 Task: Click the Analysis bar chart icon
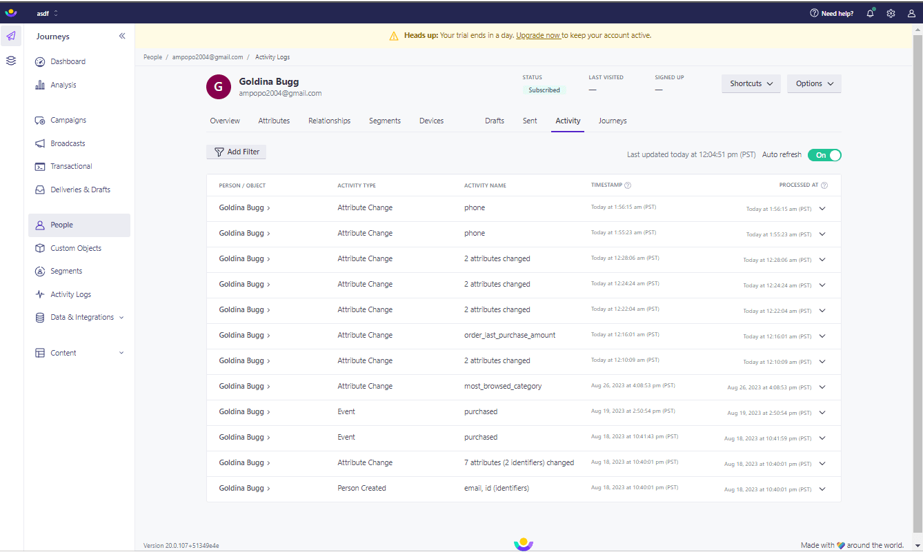pos(40,85)
